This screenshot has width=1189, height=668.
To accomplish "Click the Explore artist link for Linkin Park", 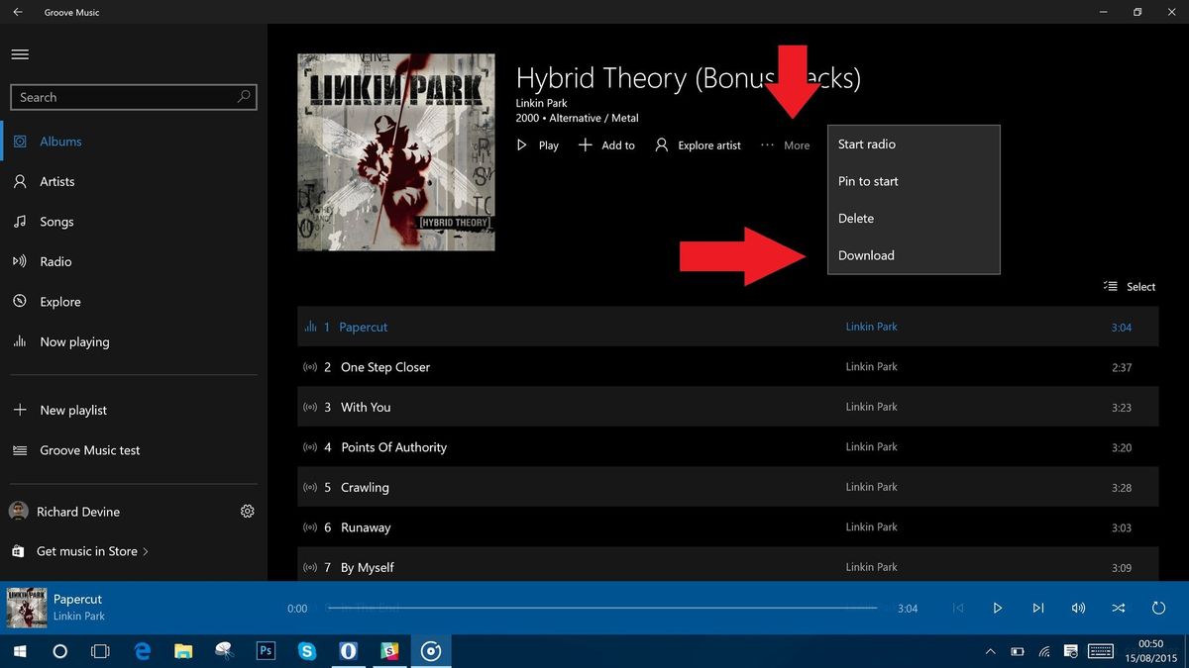I will 698,144.
